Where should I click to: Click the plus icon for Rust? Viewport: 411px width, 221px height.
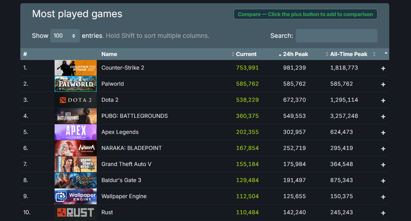[x=383, y=213]
